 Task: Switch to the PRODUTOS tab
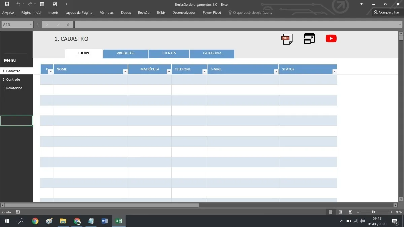pos(126,53)
